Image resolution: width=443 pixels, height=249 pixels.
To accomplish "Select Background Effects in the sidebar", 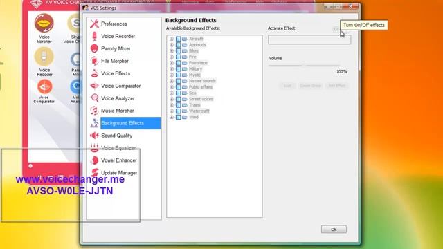I will coord(131,123).
